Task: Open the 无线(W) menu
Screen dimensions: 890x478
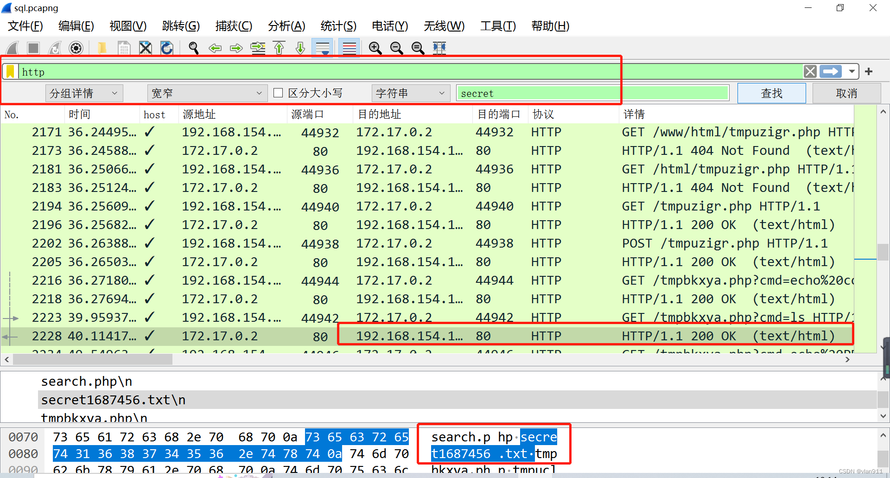Action: (444, 26)
